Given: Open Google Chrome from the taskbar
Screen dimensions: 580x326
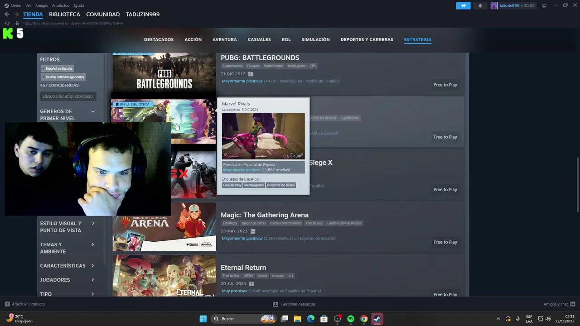Looking at the screenshot, I should [364, 319].
